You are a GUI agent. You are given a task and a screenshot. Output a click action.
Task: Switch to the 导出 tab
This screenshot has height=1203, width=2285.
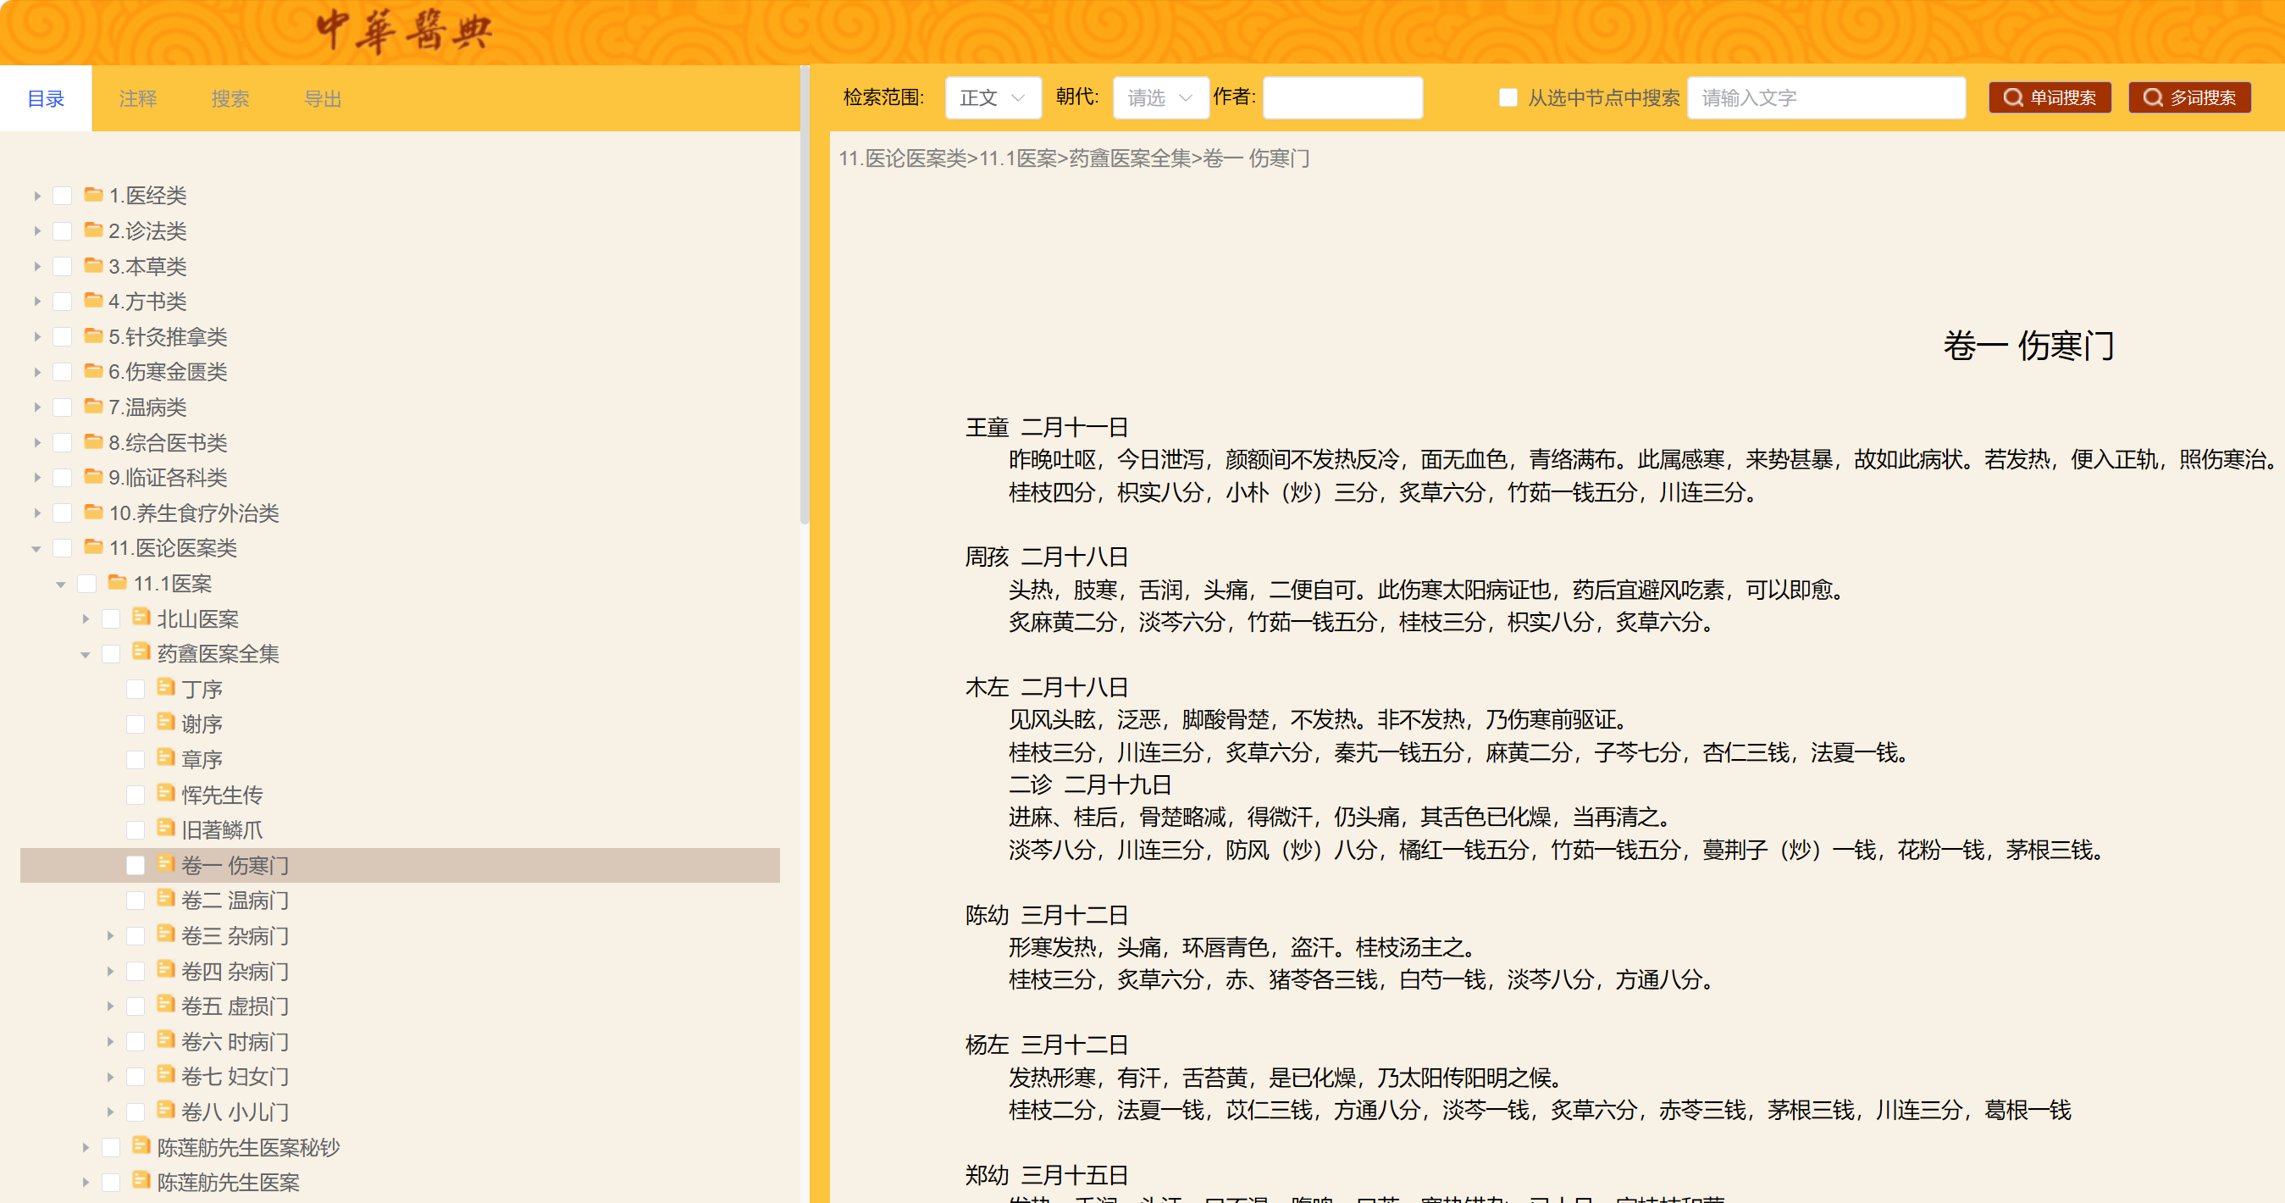[323, 98]
